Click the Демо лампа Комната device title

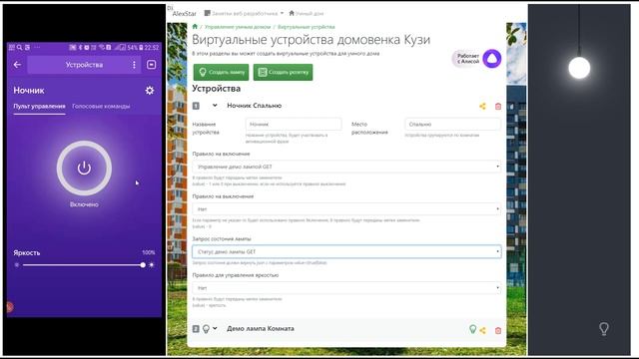(261, 328)
